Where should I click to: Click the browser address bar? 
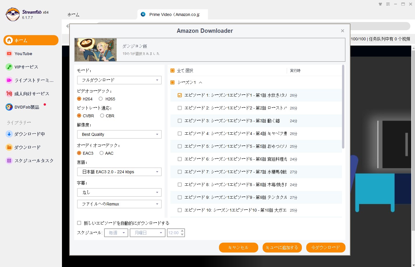[253, 26]
